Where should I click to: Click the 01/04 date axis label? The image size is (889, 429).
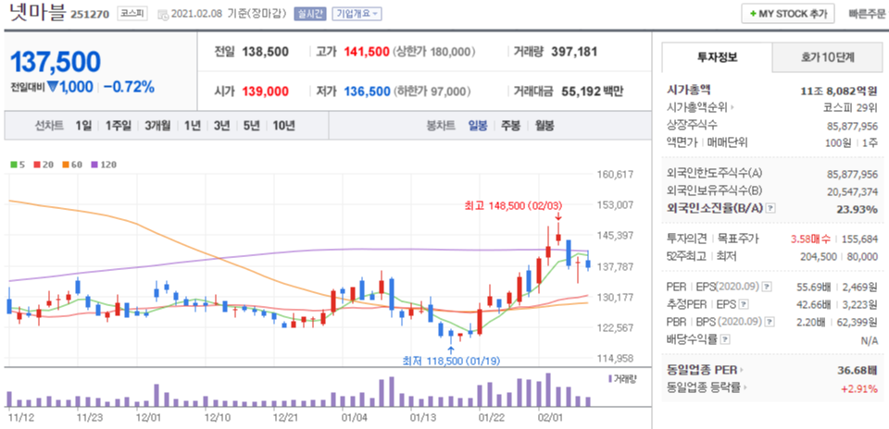point(355,418)
